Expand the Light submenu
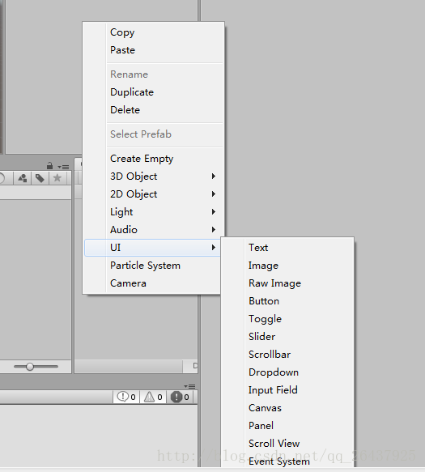The image size is (425, 472). [x=154, y=211]
